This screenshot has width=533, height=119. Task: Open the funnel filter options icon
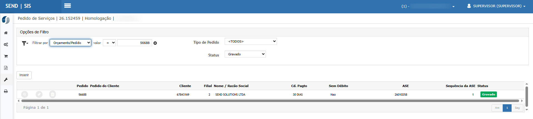[25, 43]
